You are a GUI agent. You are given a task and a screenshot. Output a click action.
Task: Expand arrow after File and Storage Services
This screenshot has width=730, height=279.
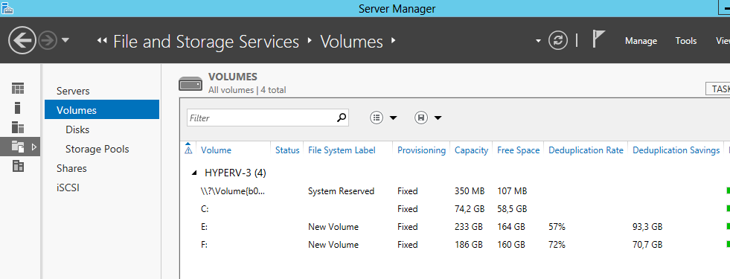point(310,40)
